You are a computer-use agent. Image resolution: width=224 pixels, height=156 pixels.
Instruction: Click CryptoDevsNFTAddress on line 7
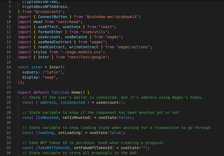click(x=44, y=7)
